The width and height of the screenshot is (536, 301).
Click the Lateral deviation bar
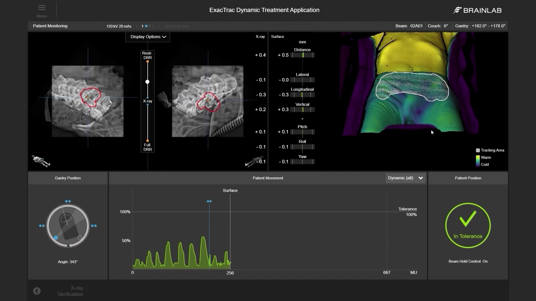coord(303,80)
